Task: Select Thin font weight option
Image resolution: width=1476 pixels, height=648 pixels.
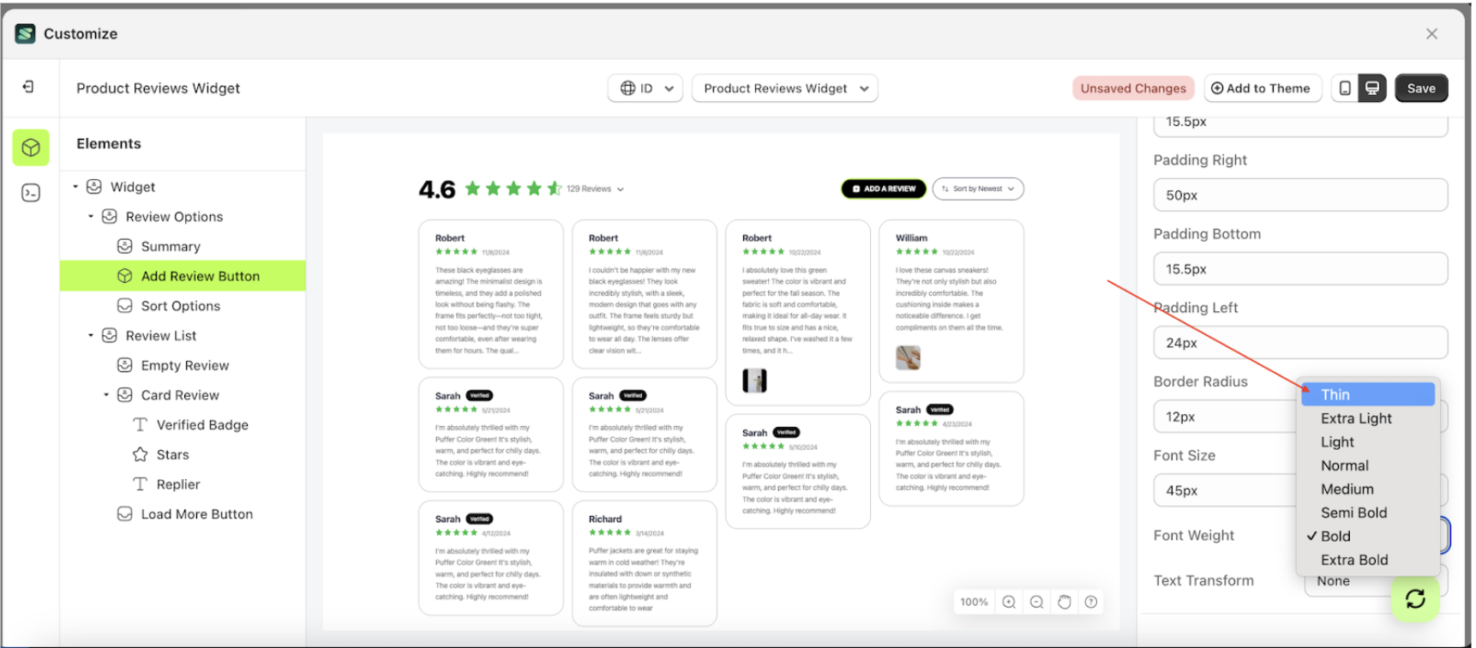Action: coord(1368,394)
